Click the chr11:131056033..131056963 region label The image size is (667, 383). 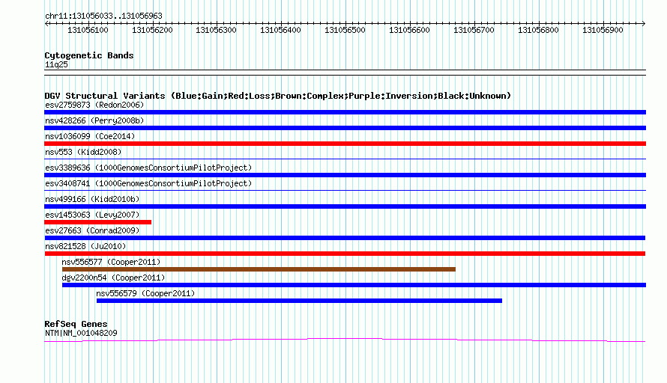103,16
